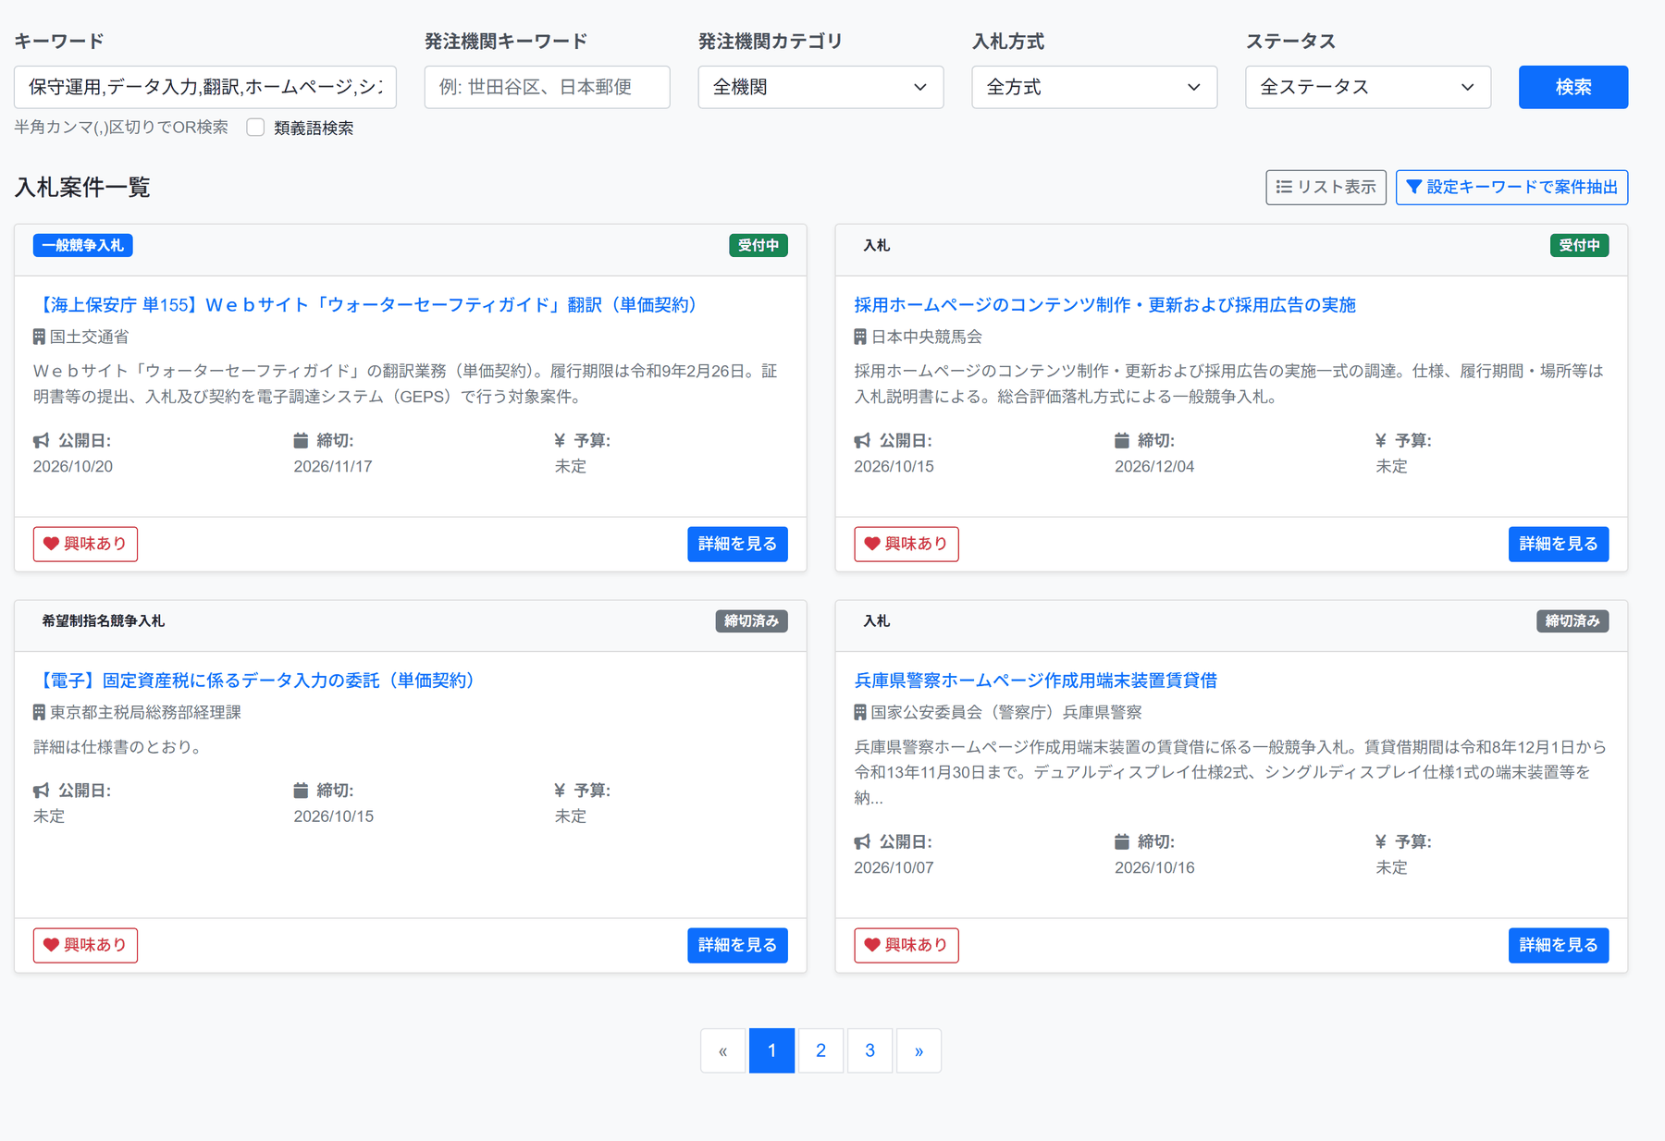Focus the キーワード input field

click(x=205, y=87)
